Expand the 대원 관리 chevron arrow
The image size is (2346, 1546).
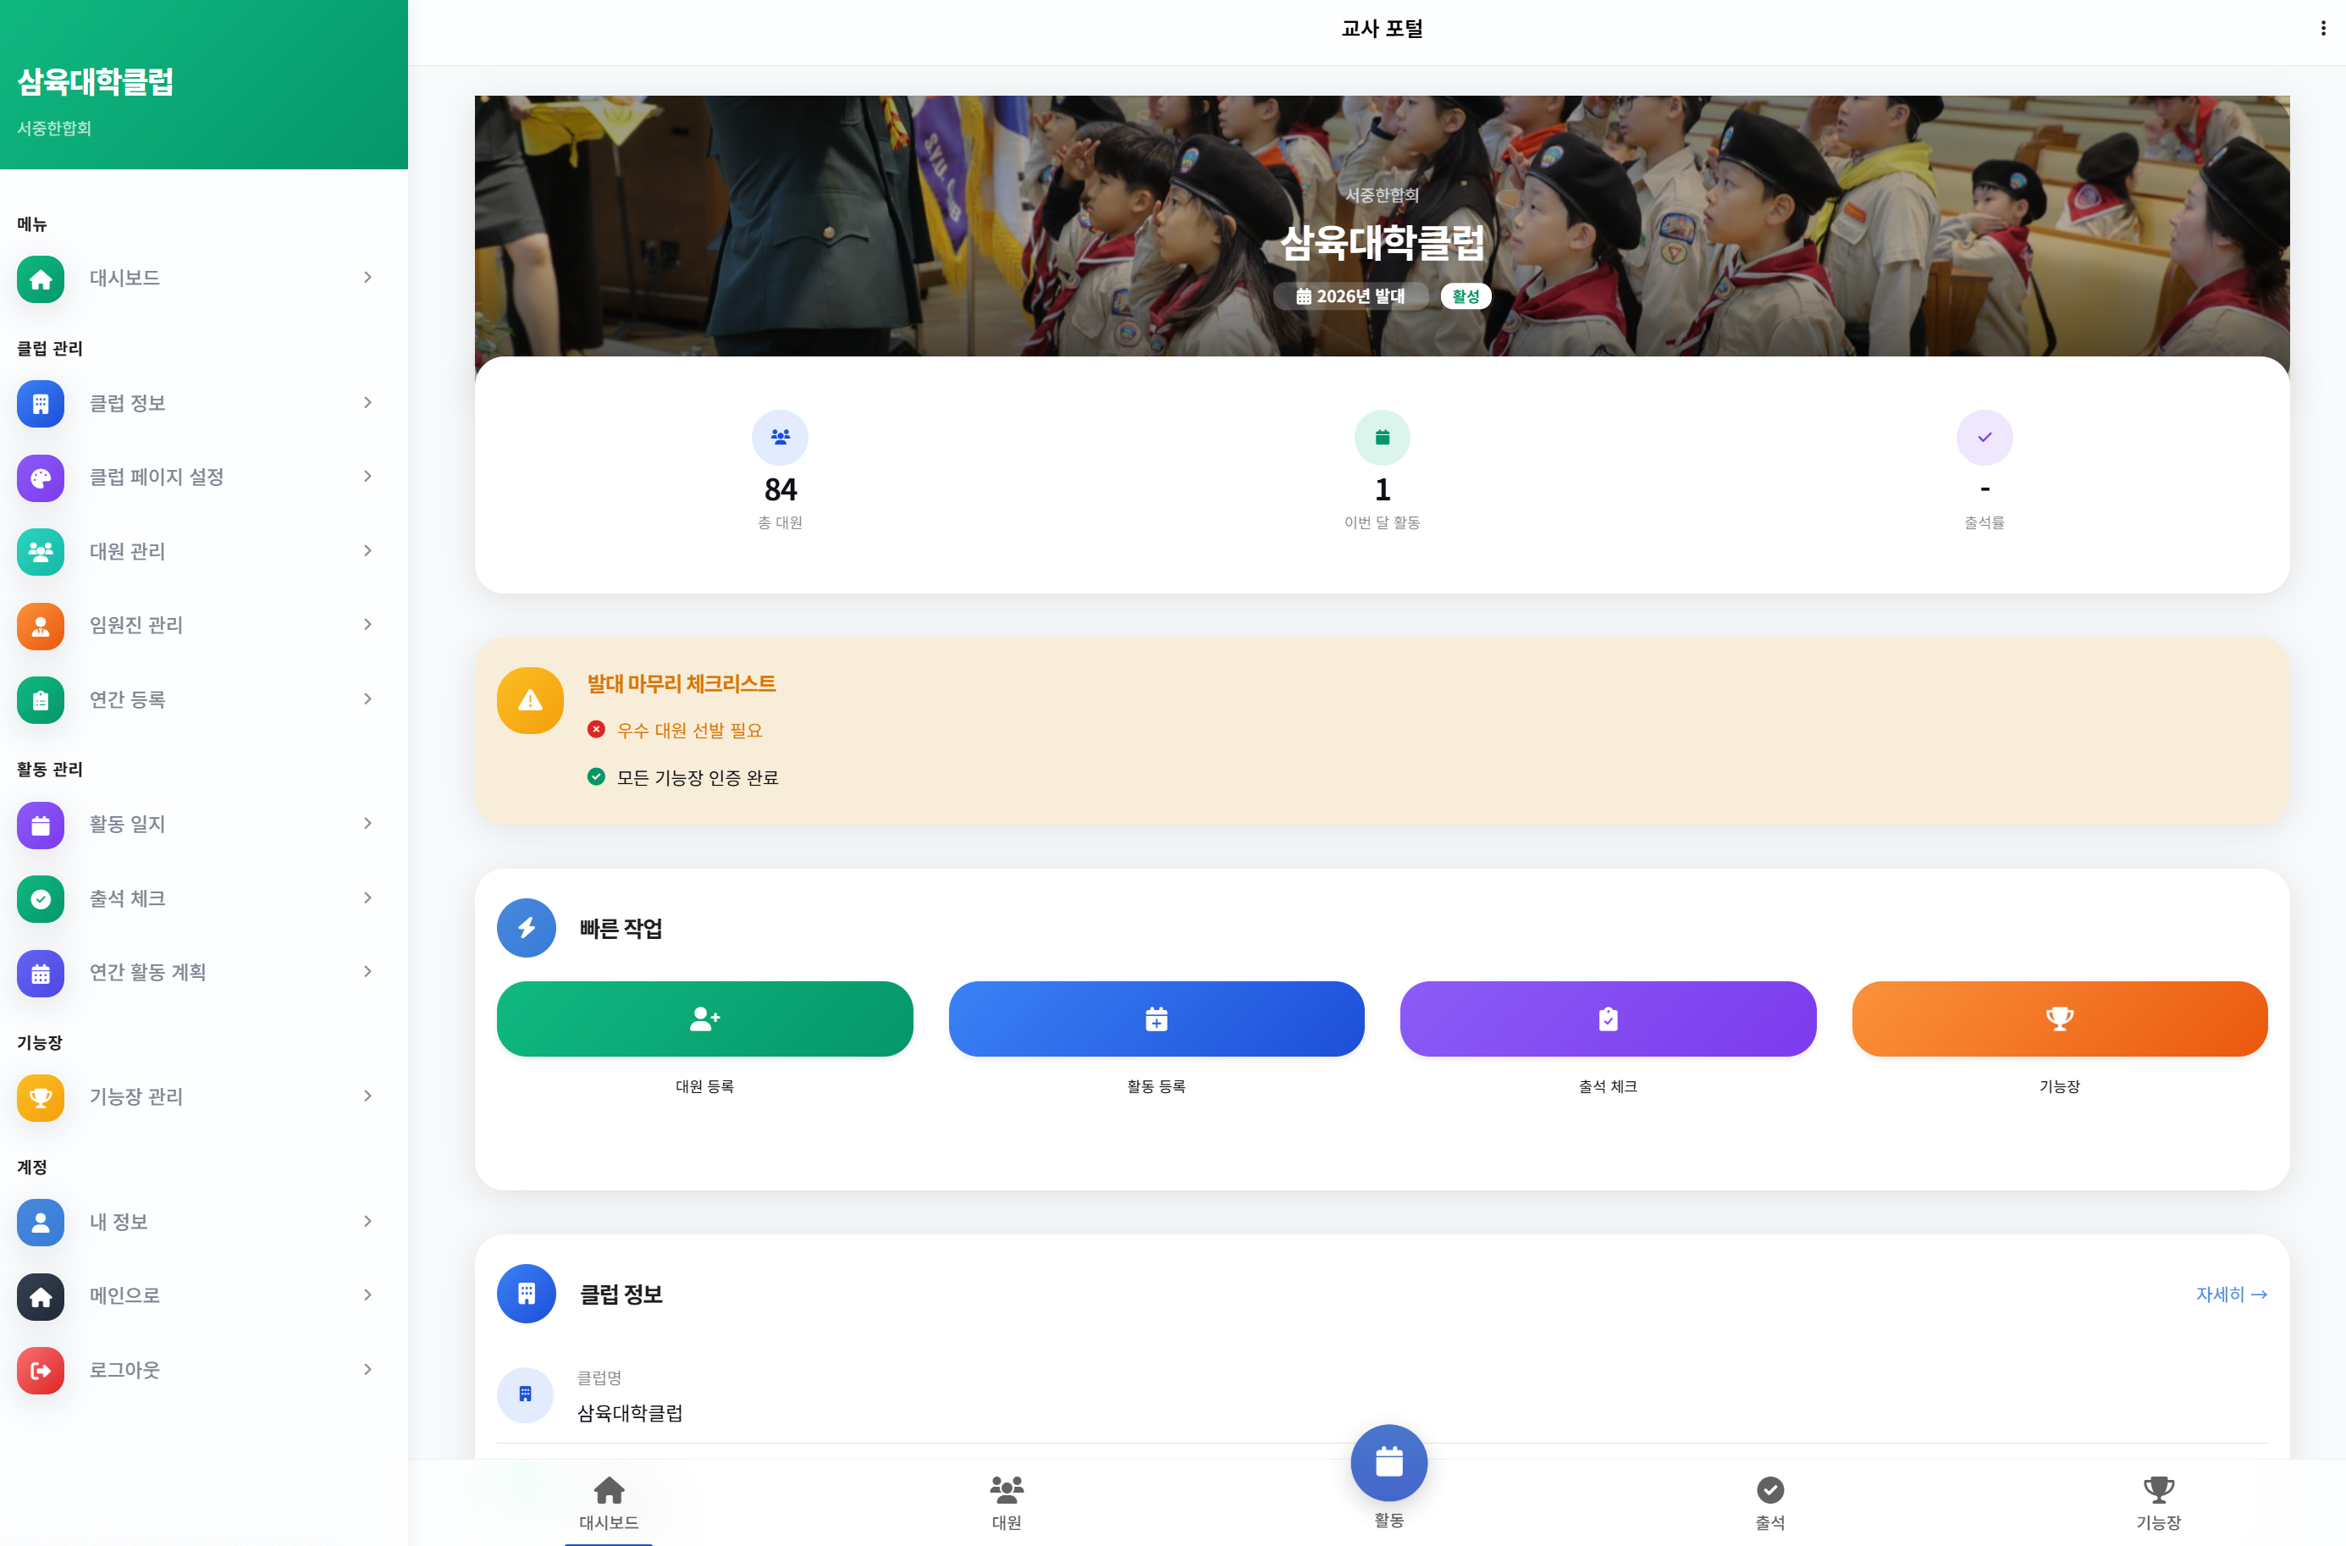click(367, 550)
